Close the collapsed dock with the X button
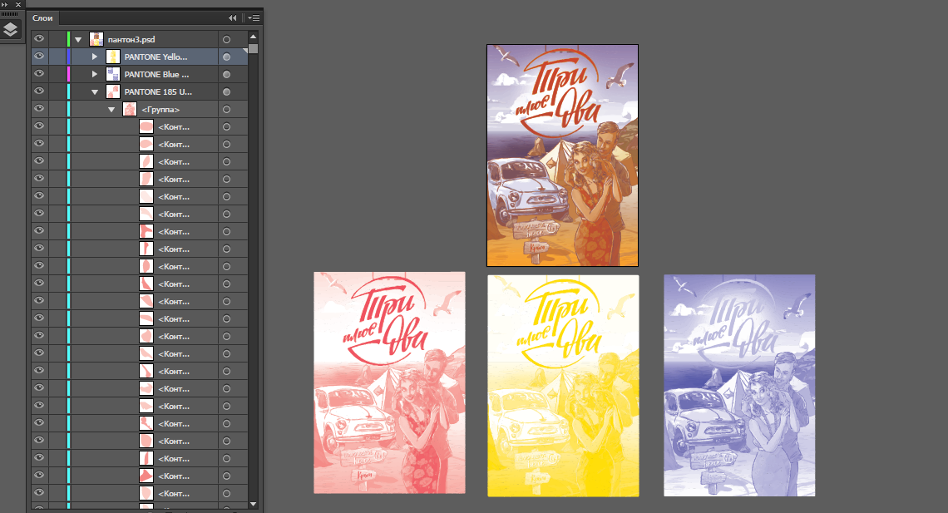This screenshot has height=513, width=948. (x=18, y=4)
